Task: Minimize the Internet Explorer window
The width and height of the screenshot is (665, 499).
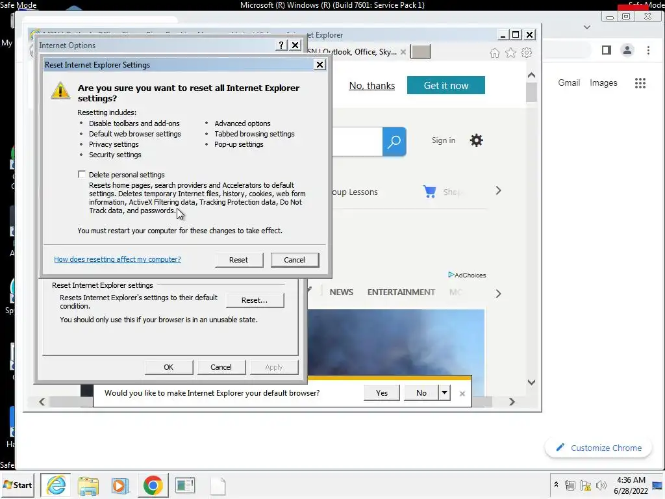Action: pyautogui.click(x=503, y=35)
